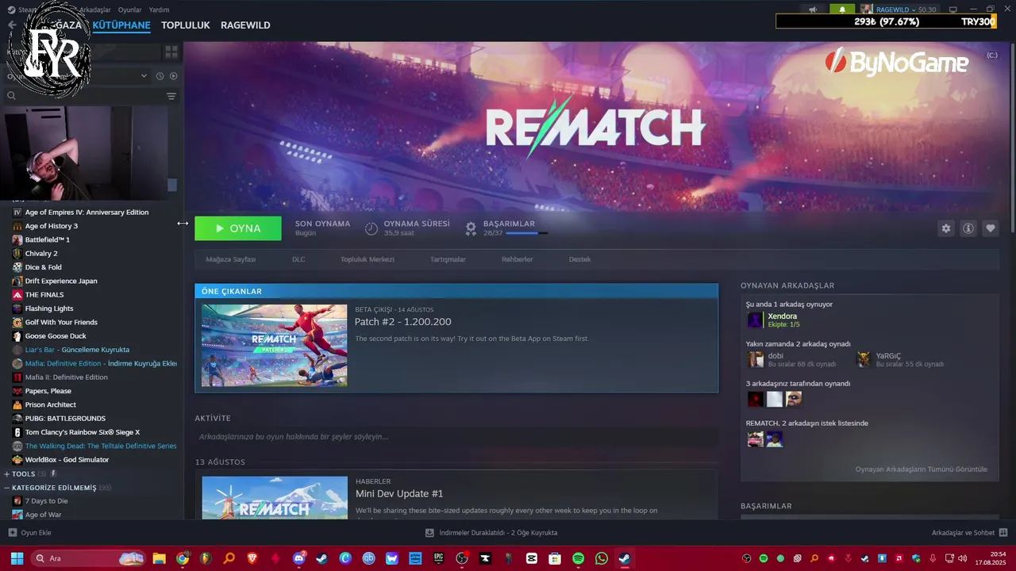
Task: Open File Explorer from the taskbar
Action: 159,558
